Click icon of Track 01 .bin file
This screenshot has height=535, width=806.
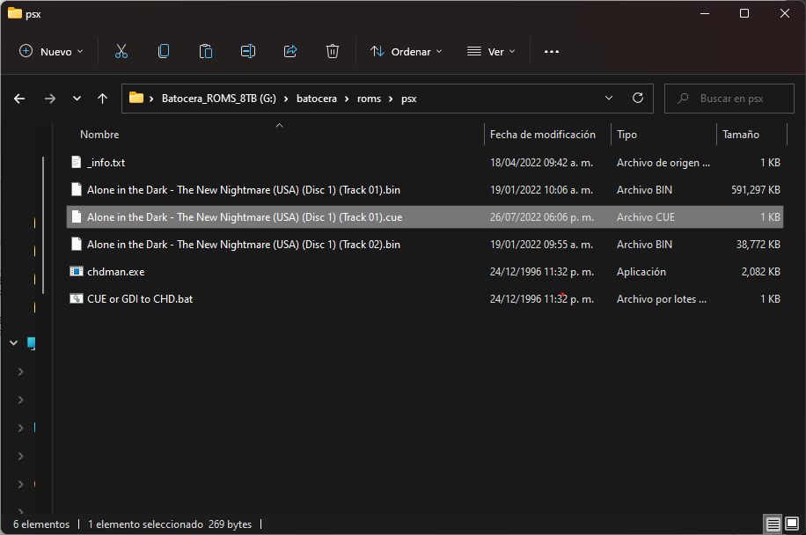pos(76,190)
